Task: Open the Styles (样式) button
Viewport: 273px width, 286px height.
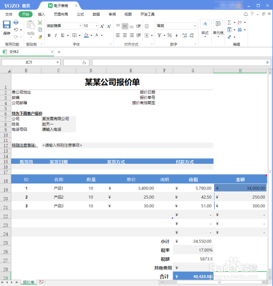Action: (205, 28)
